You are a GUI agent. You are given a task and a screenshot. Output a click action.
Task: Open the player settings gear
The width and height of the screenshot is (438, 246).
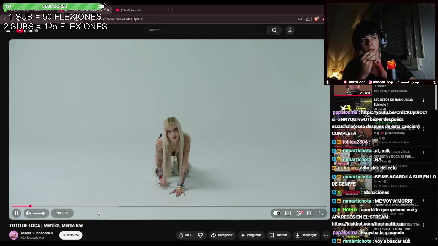(299, 213)
